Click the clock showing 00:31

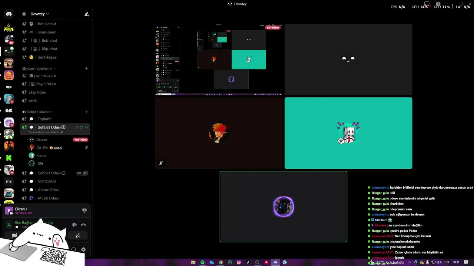(456, 262)
